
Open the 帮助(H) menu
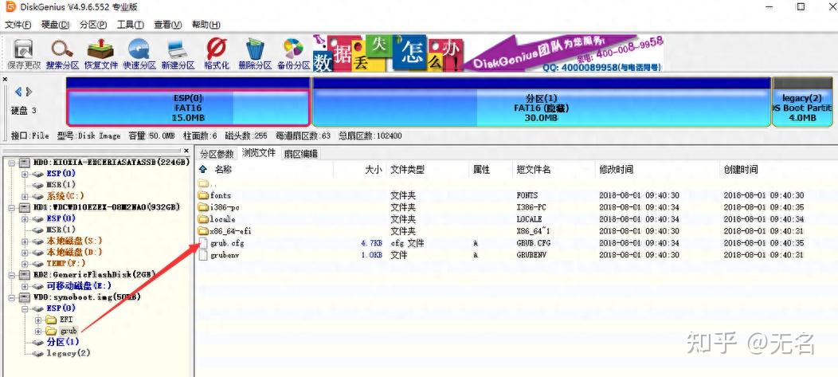206,25
